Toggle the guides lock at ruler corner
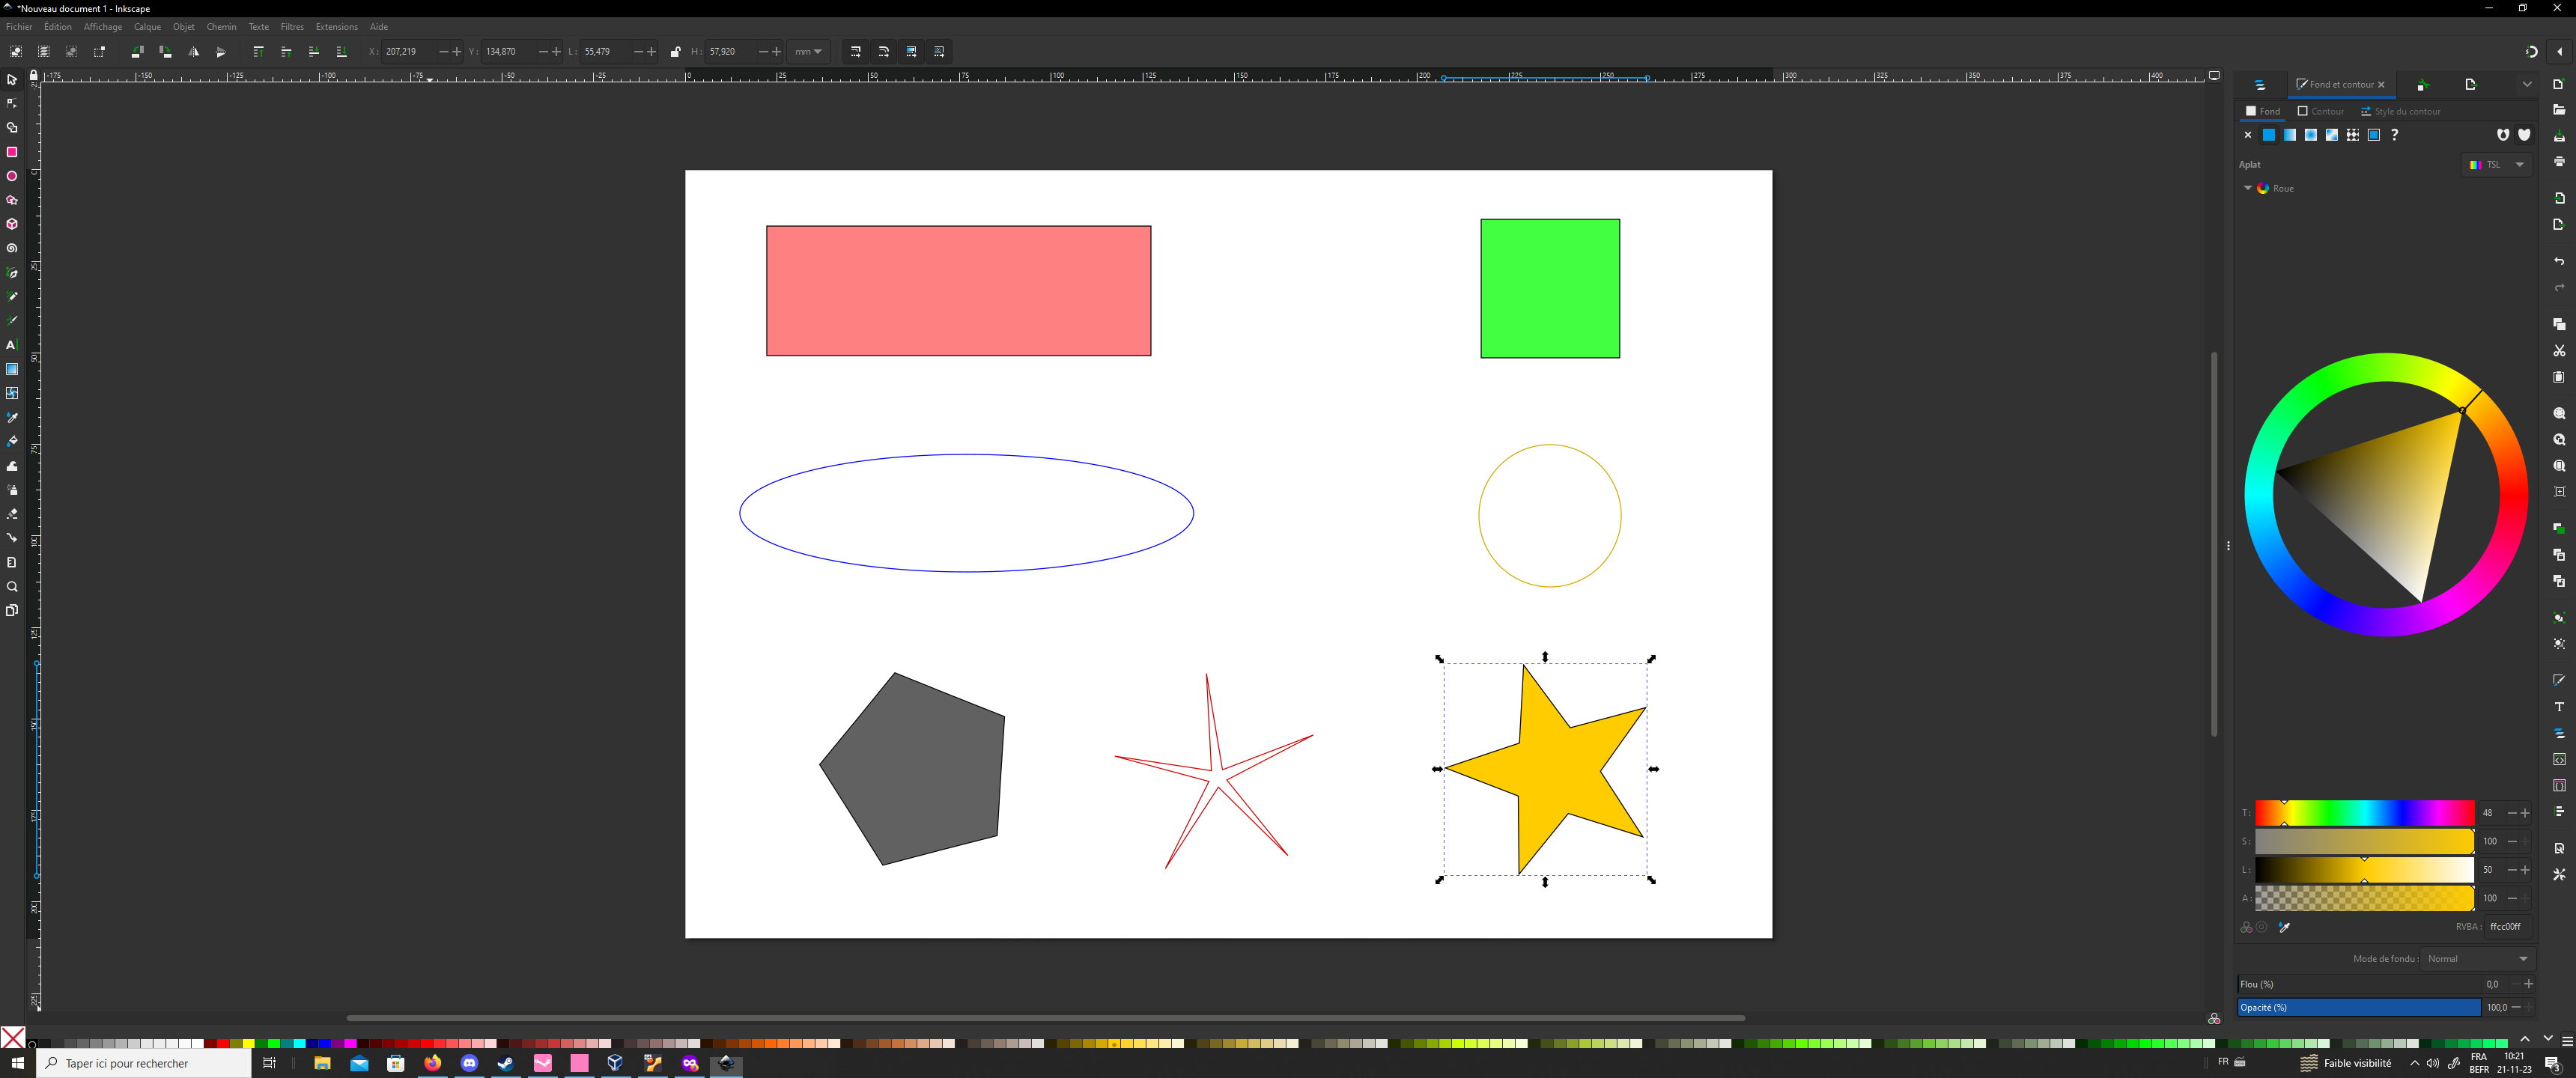2576x1078 pixels. [x=34, y=76]
